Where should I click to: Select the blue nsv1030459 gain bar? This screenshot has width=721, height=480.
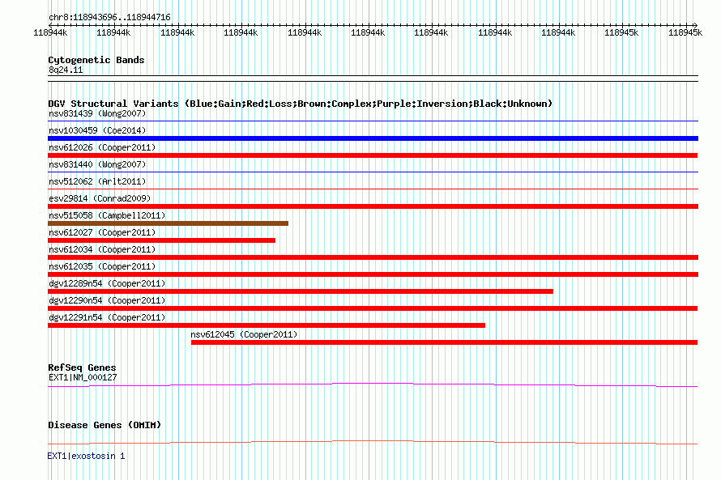click(x=373, y=138)
